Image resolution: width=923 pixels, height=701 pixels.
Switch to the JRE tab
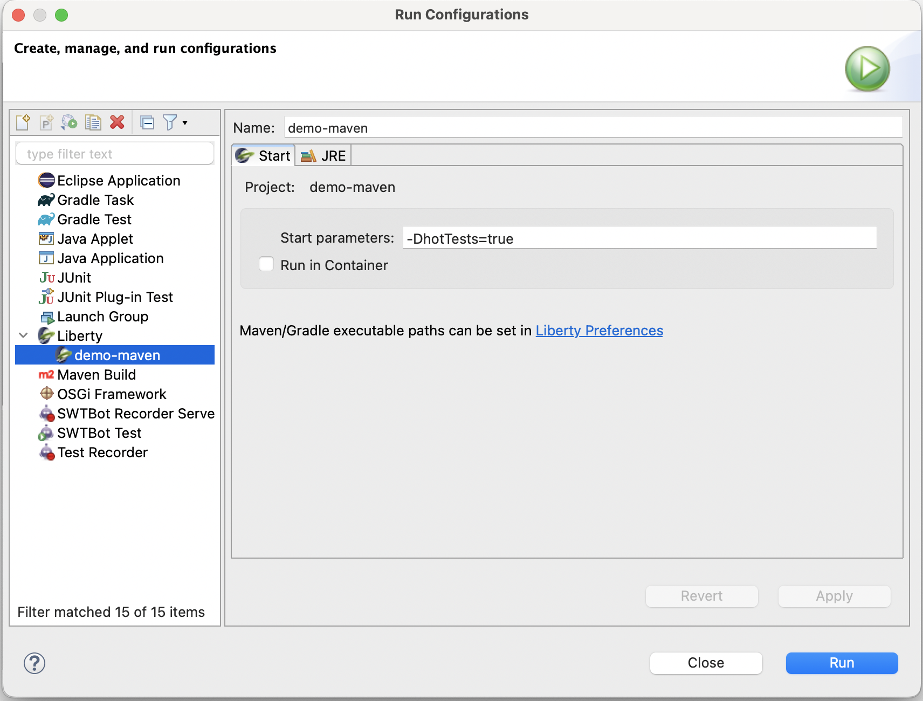323,156
